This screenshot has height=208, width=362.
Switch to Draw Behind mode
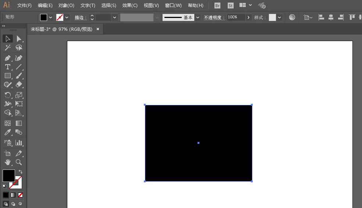(x=13, y=204)
